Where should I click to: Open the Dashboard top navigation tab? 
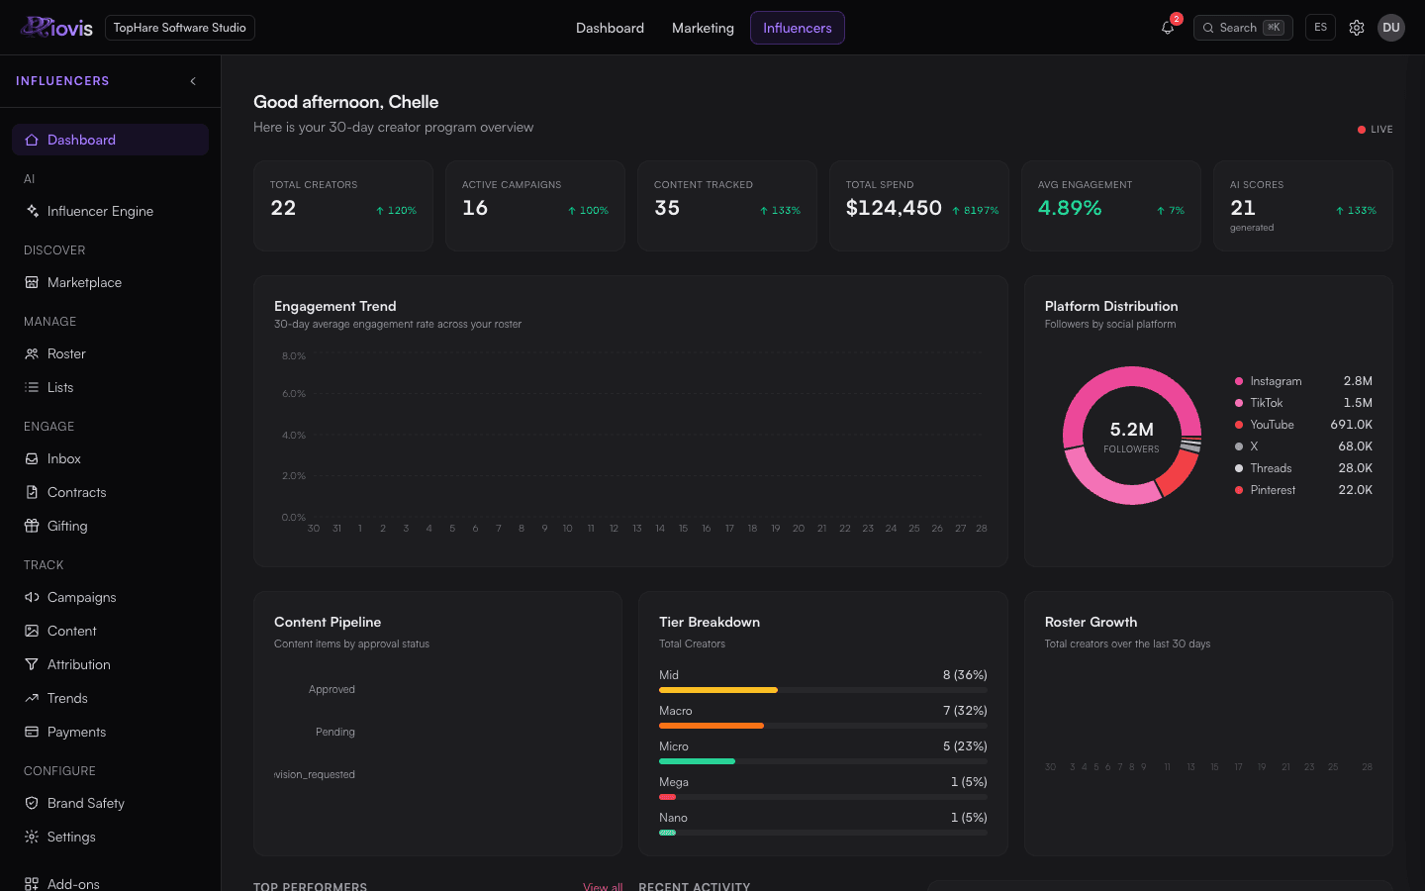click(610, 28)
